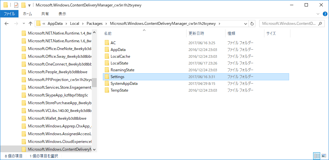
Task: Switch to large icons view in the status bar
Action: point(323,156)
